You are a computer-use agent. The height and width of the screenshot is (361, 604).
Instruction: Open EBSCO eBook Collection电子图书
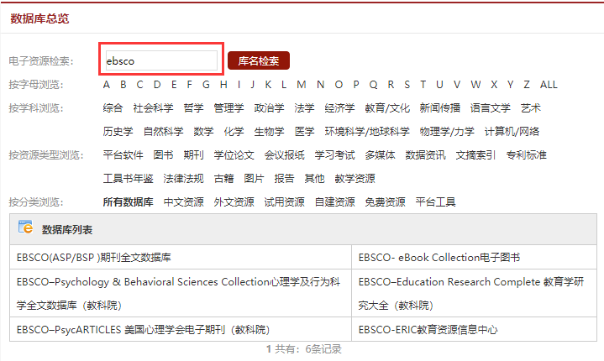pyautogui.click(x=439, y=258)
